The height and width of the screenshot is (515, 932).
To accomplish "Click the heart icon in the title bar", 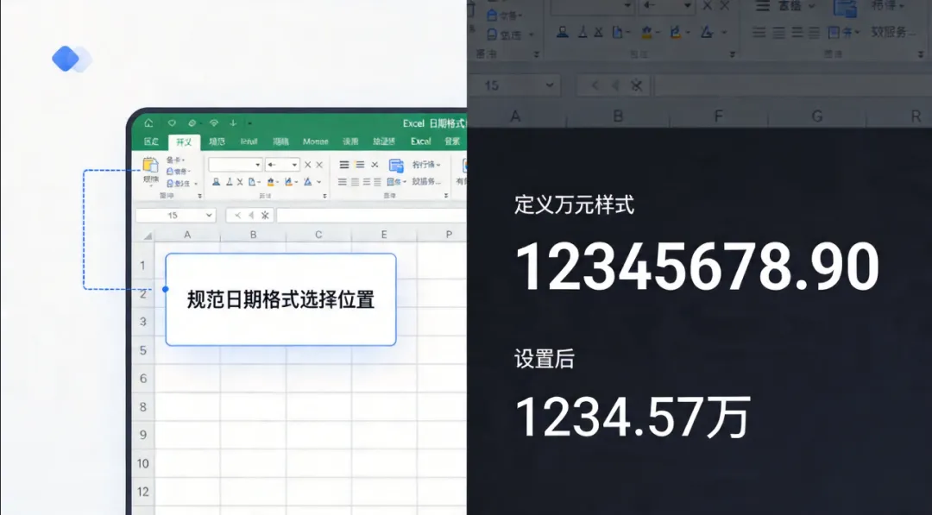I will point(172,123).
